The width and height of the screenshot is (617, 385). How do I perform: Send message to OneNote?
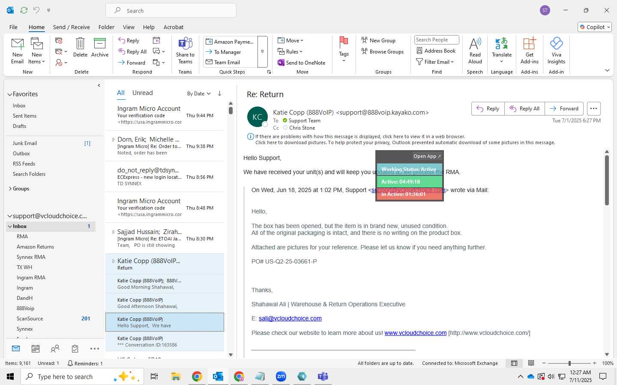point(302,62)
